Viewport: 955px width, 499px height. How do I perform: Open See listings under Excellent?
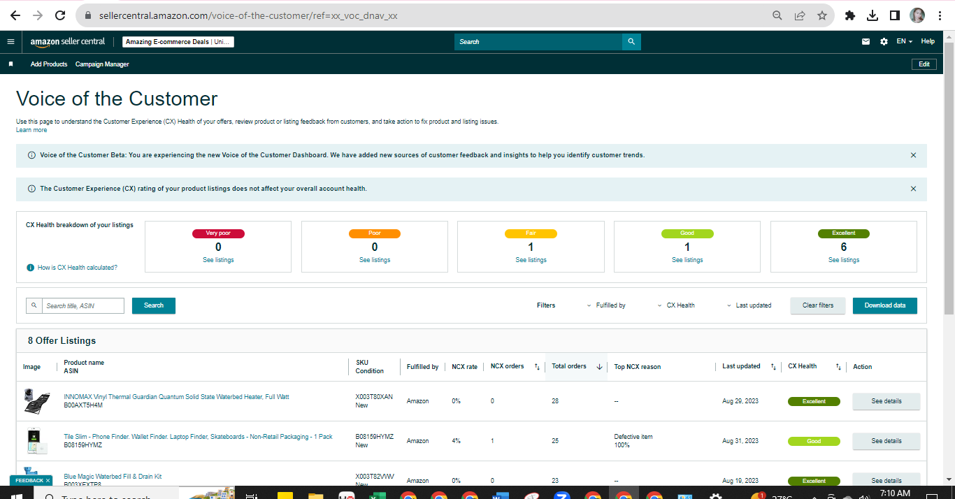[x=844, y=260]
